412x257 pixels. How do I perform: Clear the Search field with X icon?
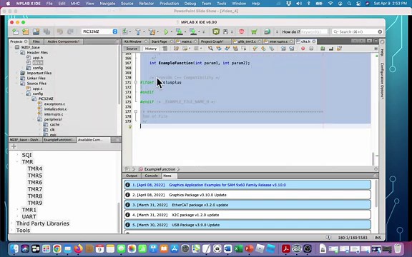tap(380, 31)
